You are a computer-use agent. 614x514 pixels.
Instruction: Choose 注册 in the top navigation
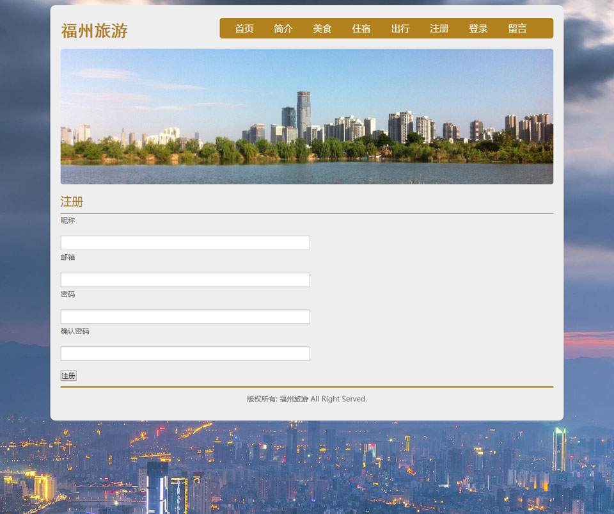point(439,29)
